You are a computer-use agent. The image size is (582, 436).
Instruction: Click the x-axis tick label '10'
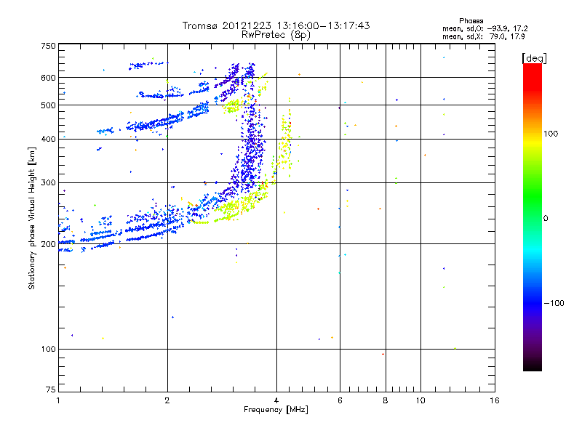click(420, 400)
